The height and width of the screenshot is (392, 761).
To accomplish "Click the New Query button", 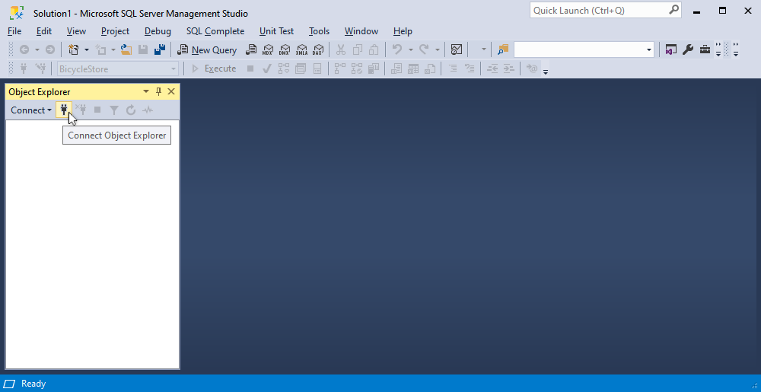I will [x=207, y=49].
